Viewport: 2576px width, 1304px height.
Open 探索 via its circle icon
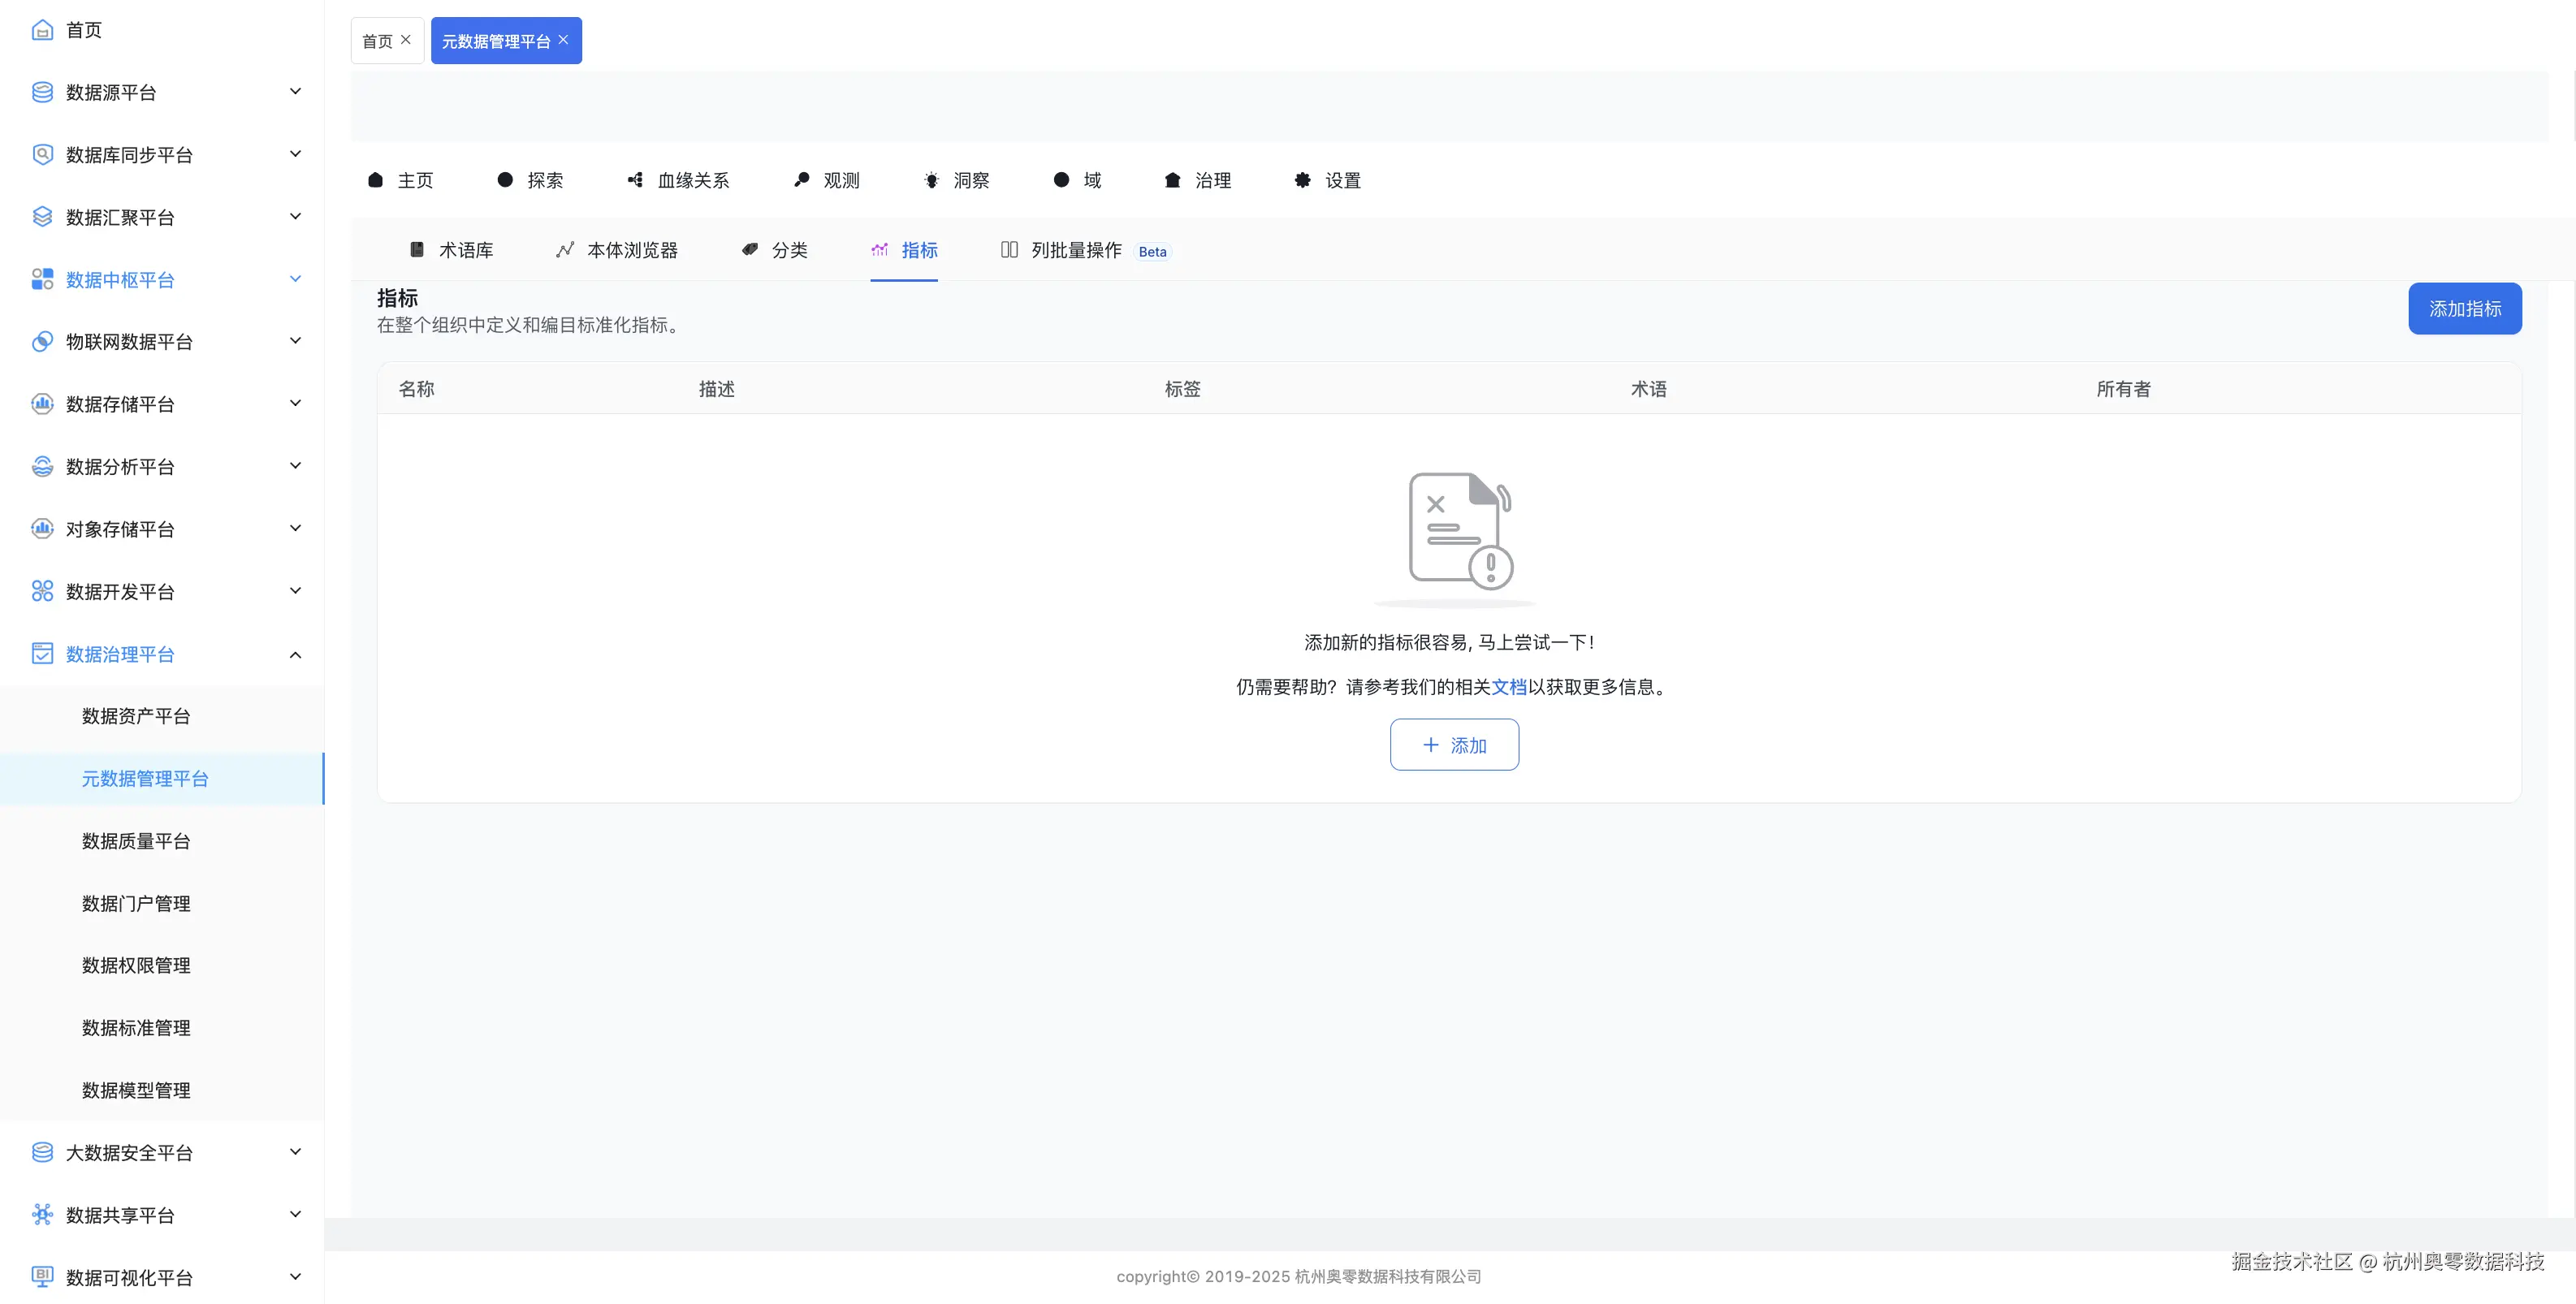[x=505, y=180]
